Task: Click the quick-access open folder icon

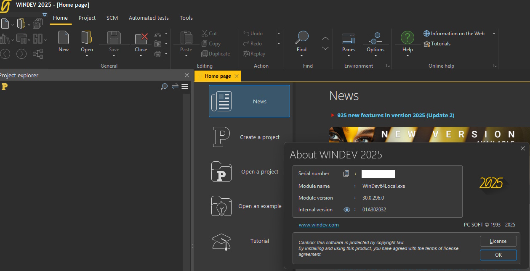Action: pos(21,24)
